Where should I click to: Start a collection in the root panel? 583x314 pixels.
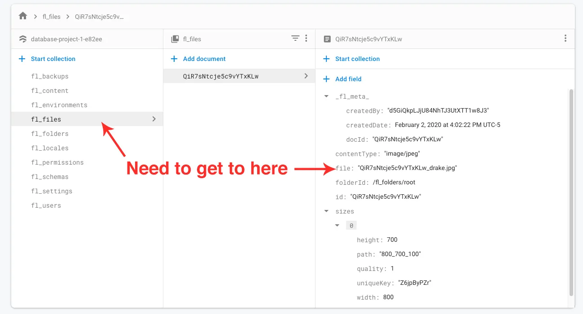(x=47, y=59)
